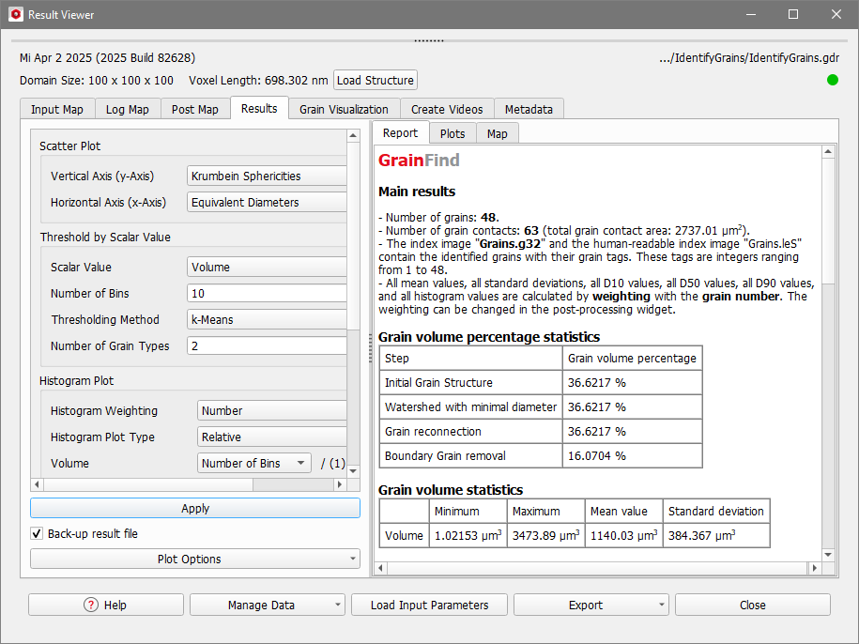859x644 pixels.
Task: Toggle Back-up result file checkbox
Action: pos(37,533)
